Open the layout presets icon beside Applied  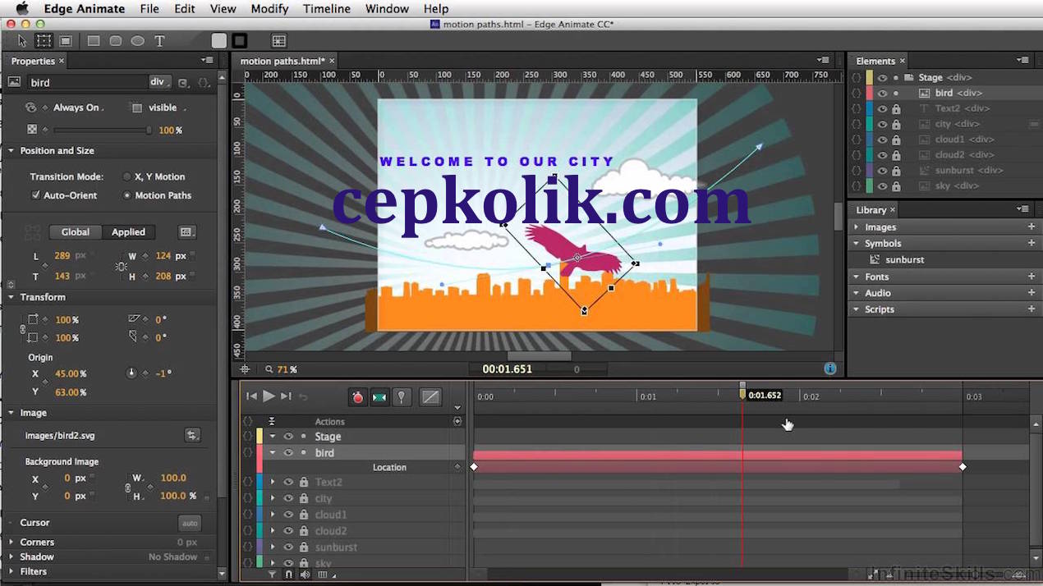coord(186,232)
